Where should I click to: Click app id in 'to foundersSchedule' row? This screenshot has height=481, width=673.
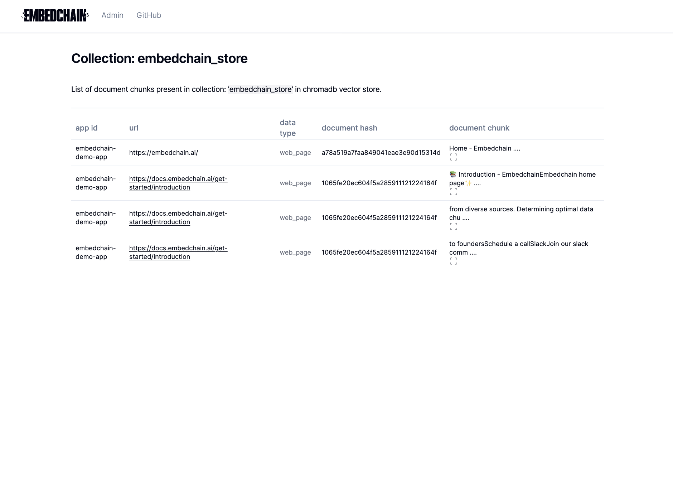(96, 252)
